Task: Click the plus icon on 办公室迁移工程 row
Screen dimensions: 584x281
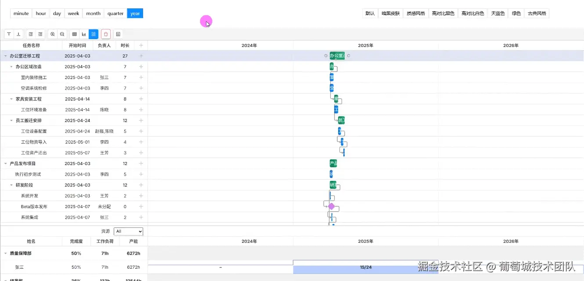Action: [141, 56]
